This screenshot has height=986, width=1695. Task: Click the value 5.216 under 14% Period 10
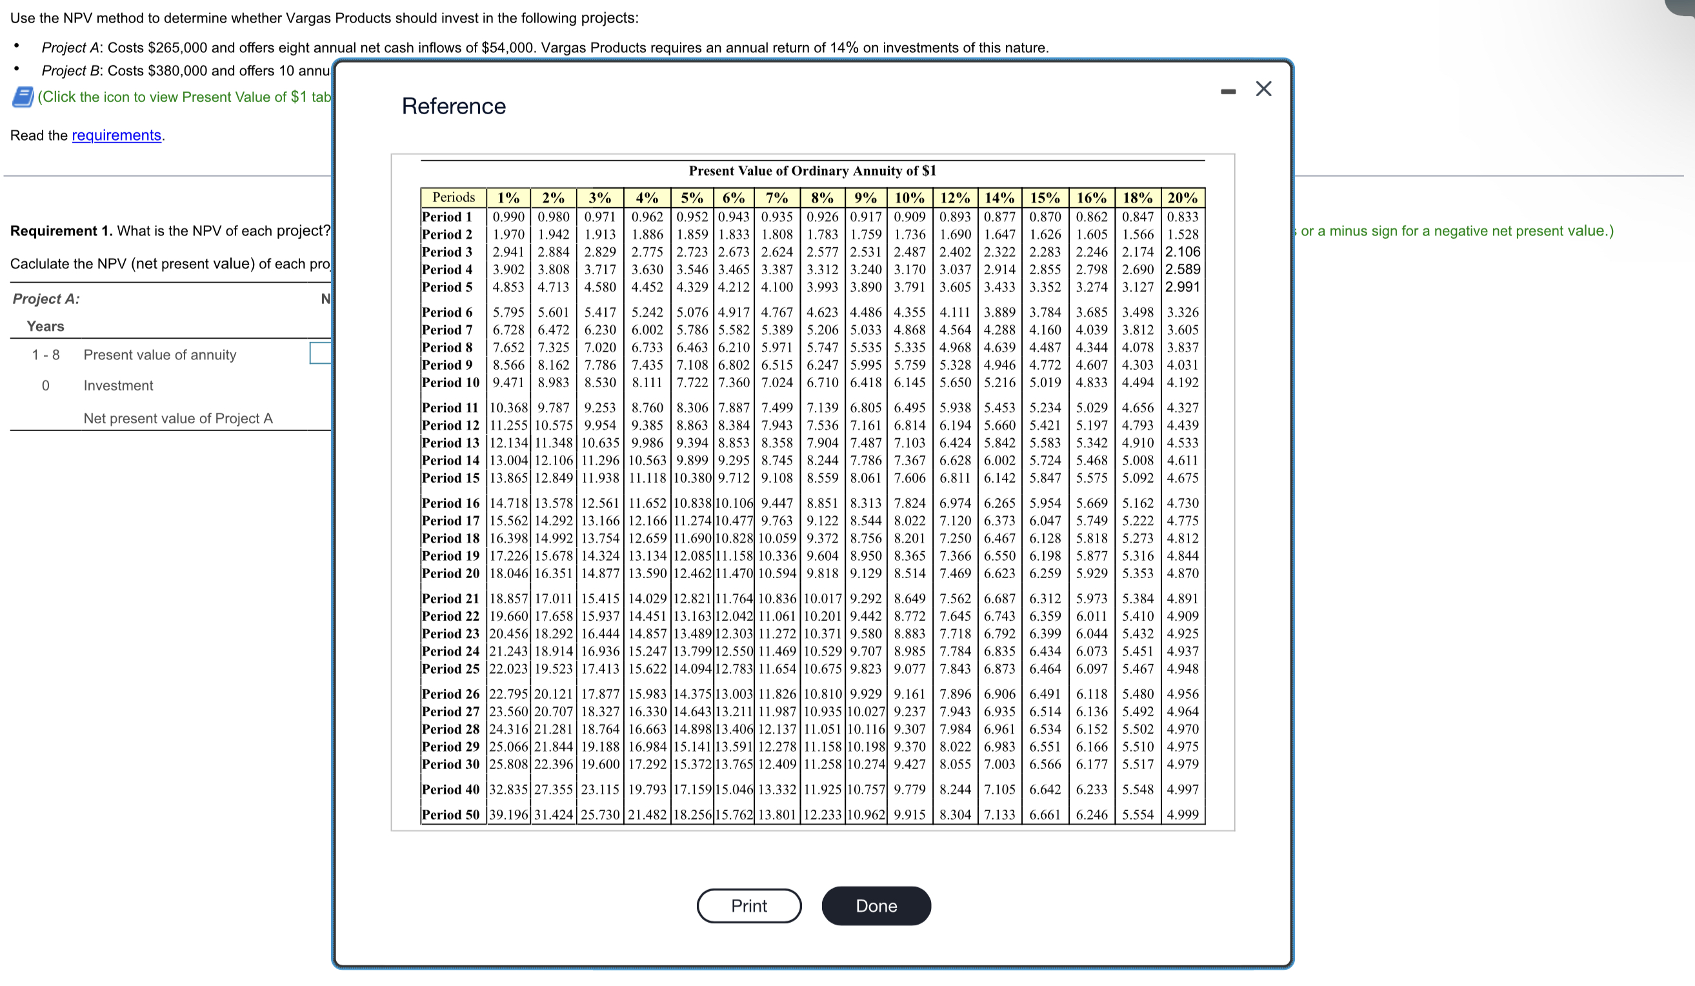(x=999, y=383)
